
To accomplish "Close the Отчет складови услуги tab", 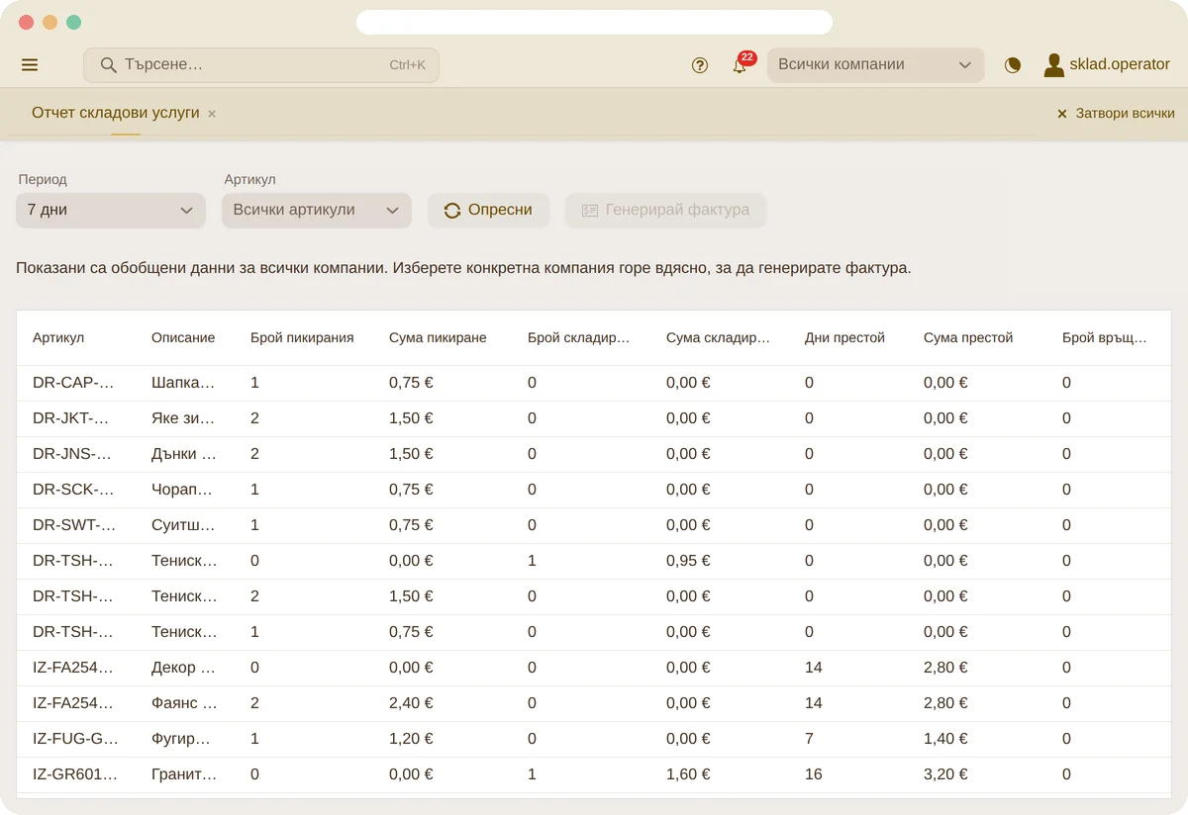I will [212, 114].
